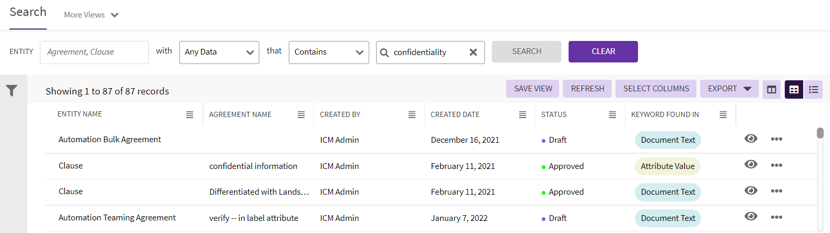Image resolution: width=830 pixels, height=233 pixels.
Task: Clear the confidentiality search text with X
Action: pos(473,52)
